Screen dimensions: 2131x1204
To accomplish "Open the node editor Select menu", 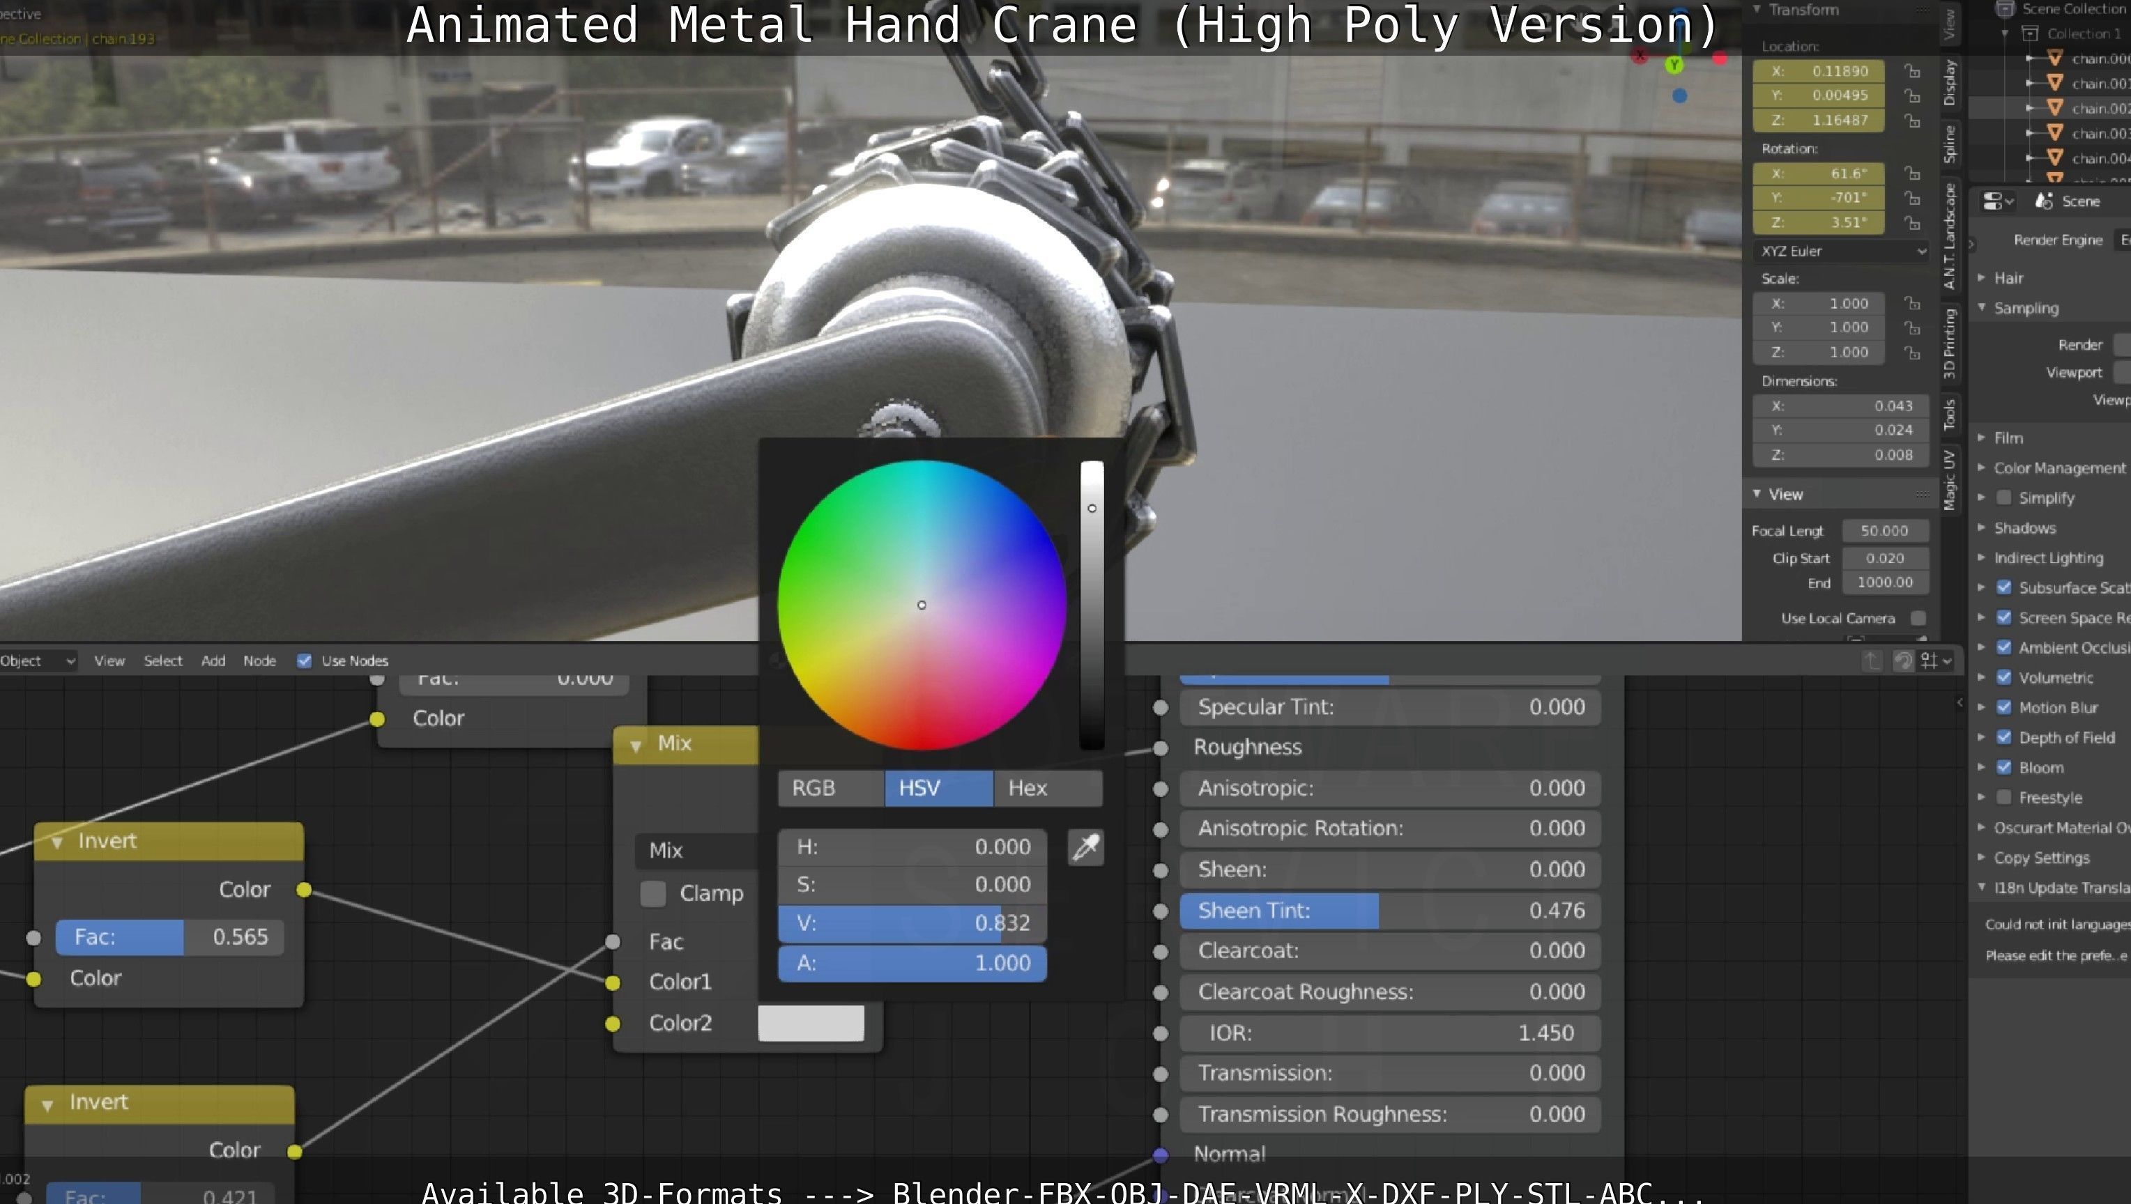I will tap(163, 661).
